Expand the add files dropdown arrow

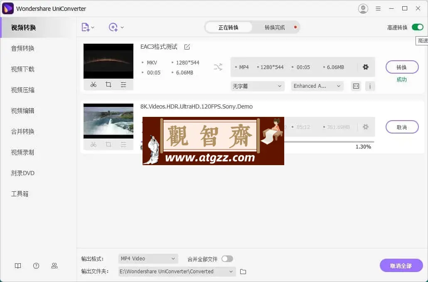click(x=93, y=27)
